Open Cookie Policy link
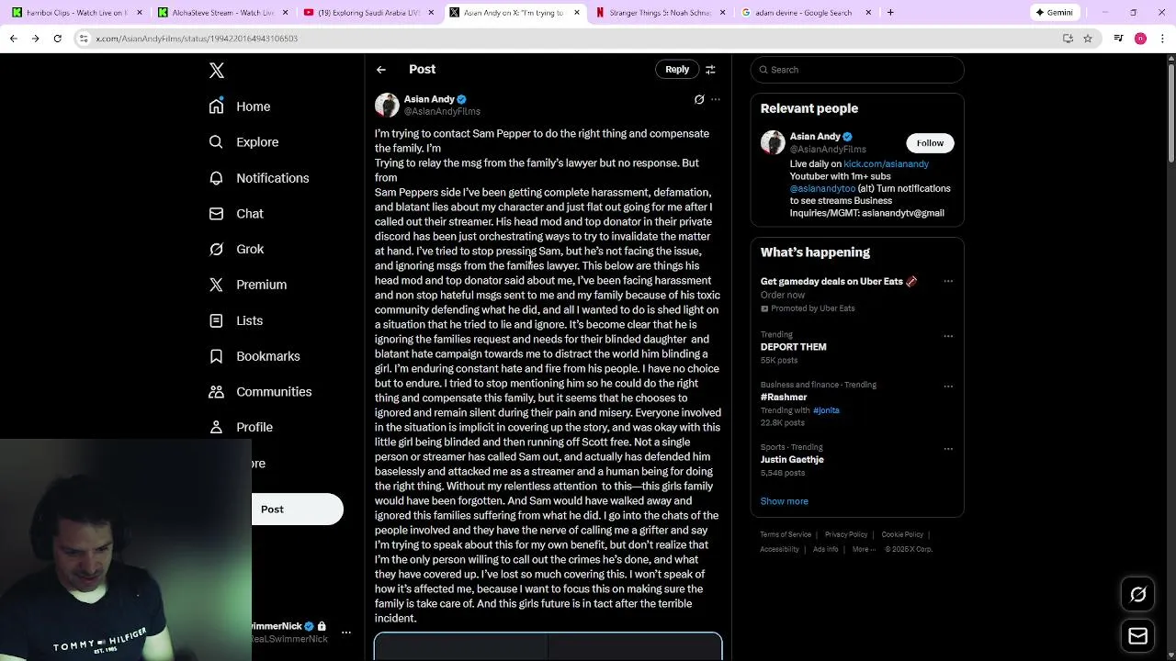1176x661 pixels. 902,534
